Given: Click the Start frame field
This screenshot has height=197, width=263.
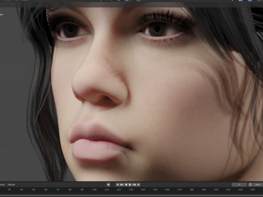Looking at the screenshot, I should 258,184.
